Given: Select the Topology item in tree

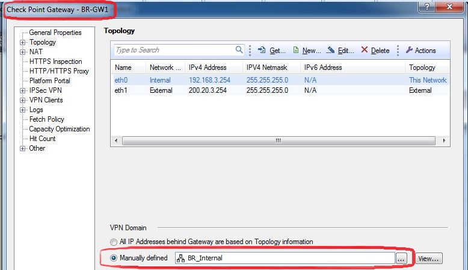Looking at the screenshot, I should [43, 42].
